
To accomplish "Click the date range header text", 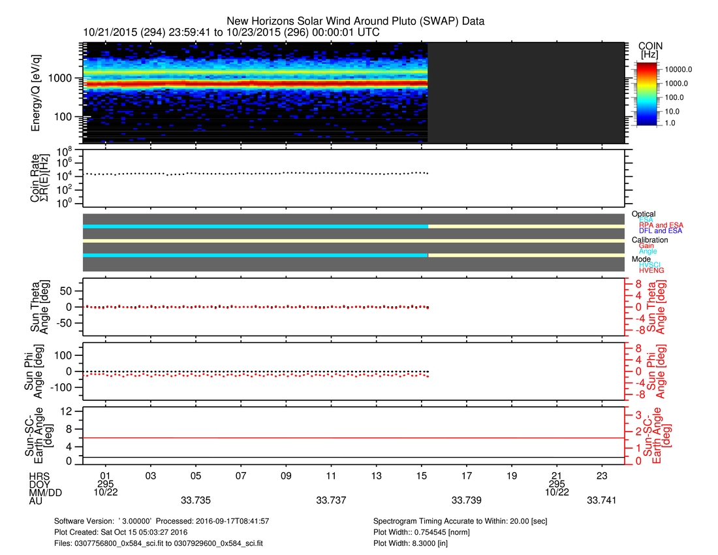I will click(x=232, y=32).
